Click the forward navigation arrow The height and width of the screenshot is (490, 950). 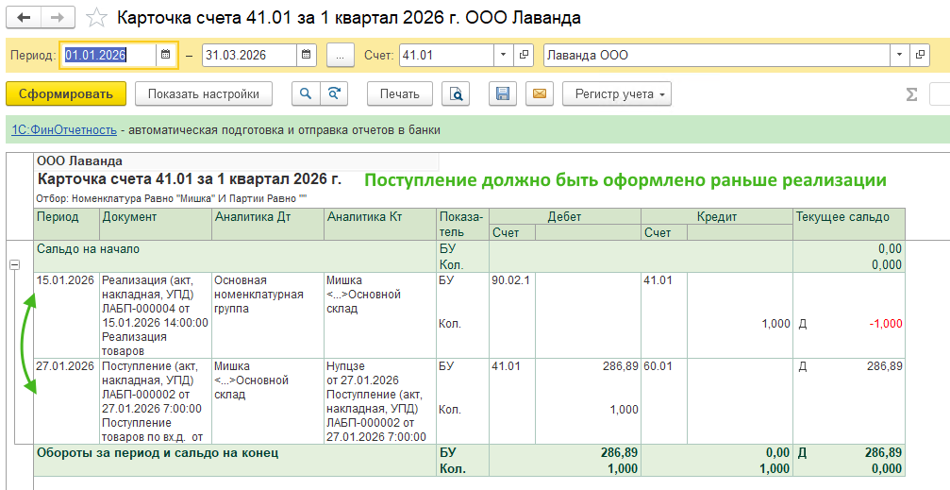[x=58, y=18]
